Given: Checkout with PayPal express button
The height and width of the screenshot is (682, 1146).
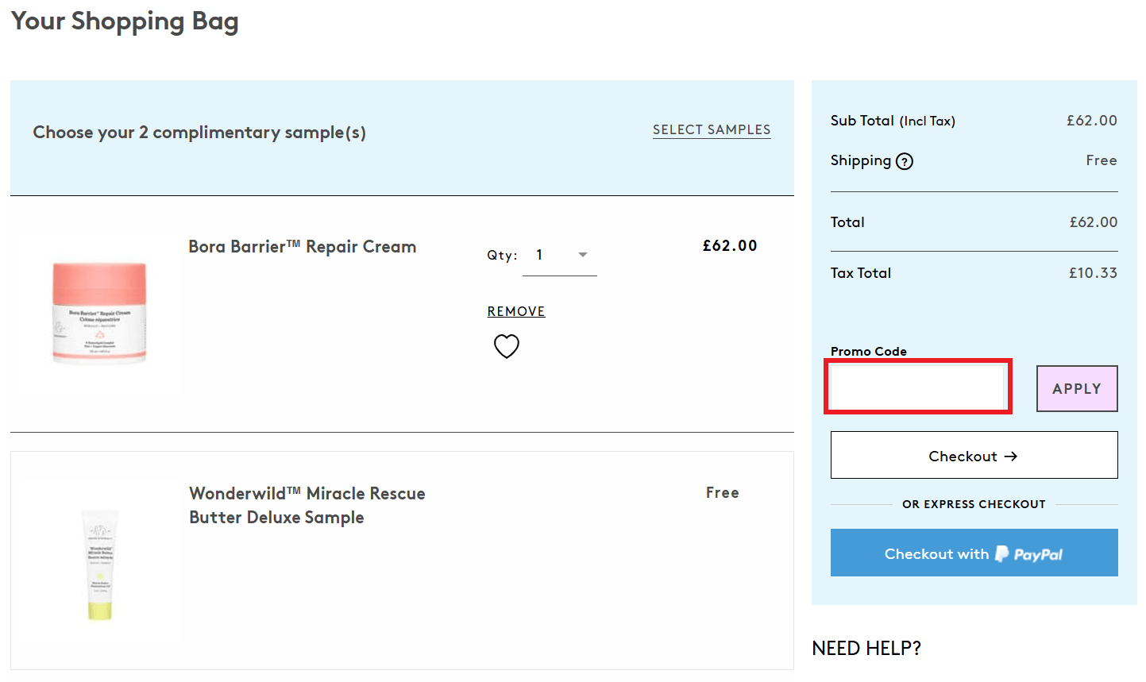Looking at the screenshot, I should point(974,553).
